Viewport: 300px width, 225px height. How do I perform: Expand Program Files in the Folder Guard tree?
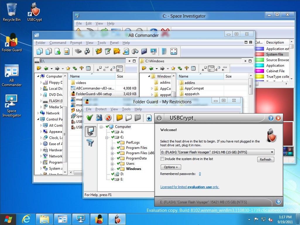(x=112, y=148)
